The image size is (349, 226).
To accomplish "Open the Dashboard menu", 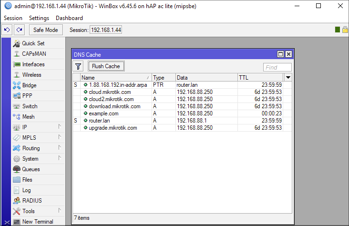I will pyautogui.click(x=69, y=18).
